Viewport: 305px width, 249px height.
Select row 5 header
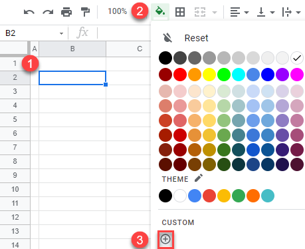coord(15,119)
